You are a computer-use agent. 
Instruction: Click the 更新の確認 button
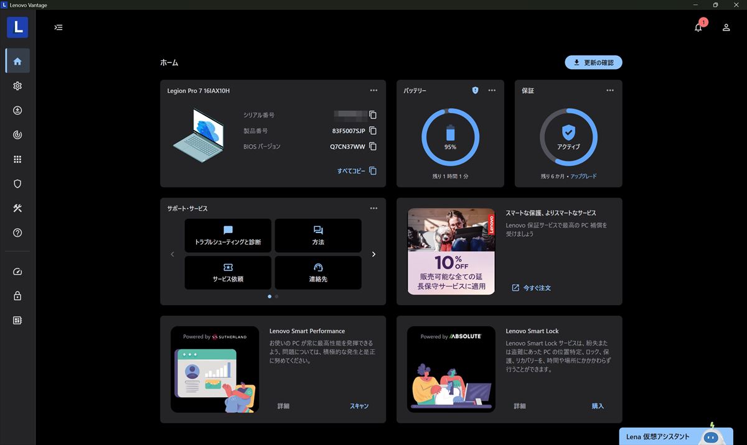593,62
